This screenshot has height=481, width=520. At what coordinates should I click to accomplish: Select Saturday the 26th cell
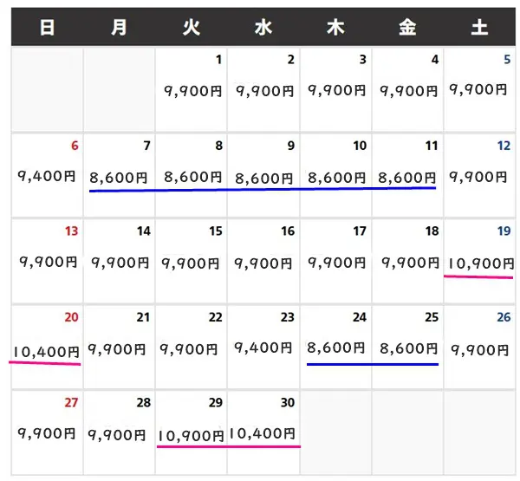479,347
